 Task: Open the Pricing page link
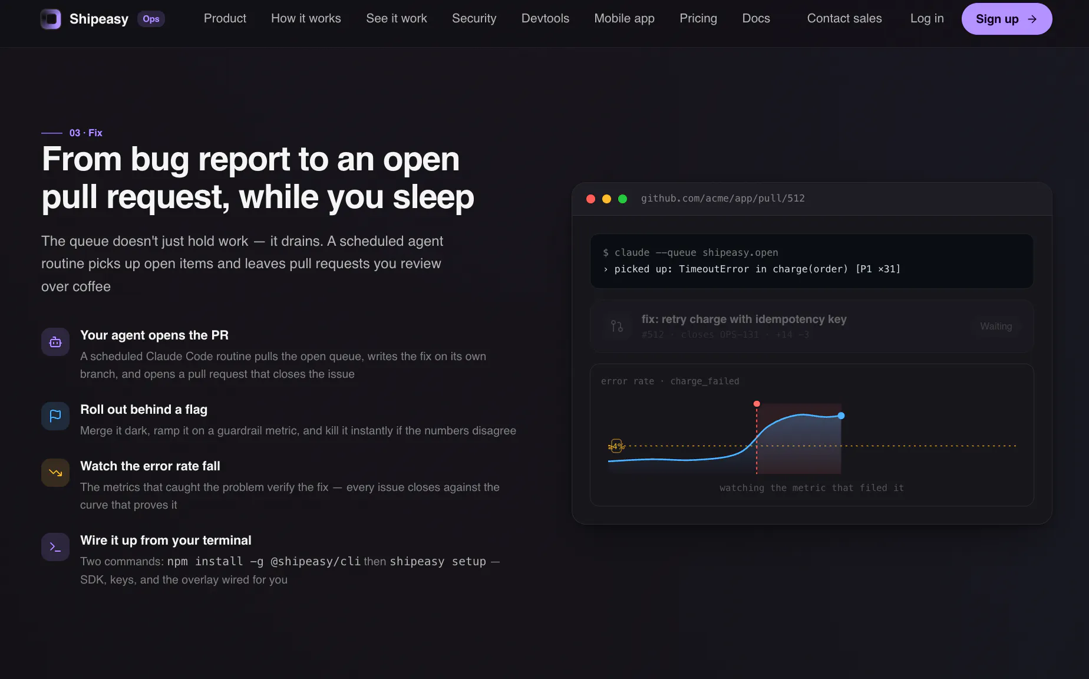(x=698, y=18)
